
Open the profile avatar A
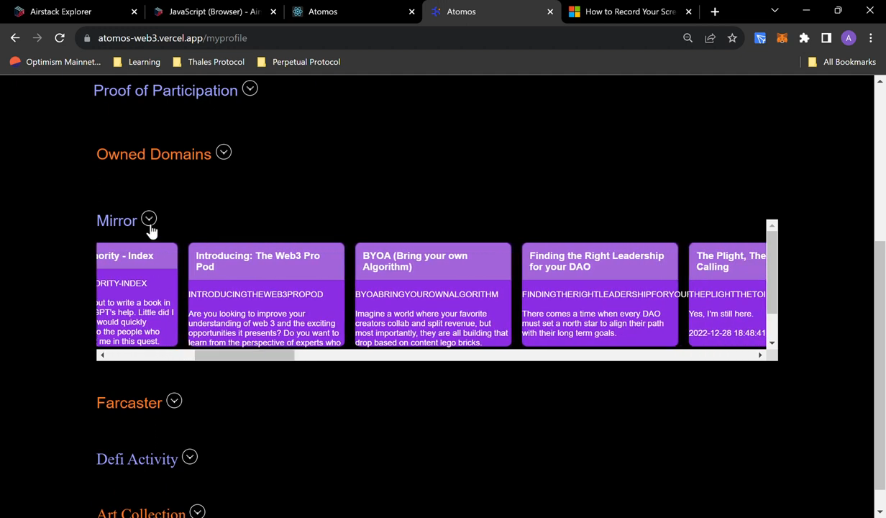tap(849, 38)
